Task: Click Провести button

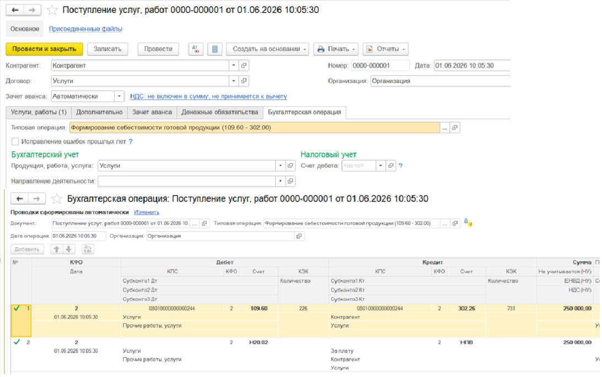Action: coord(158,49)
